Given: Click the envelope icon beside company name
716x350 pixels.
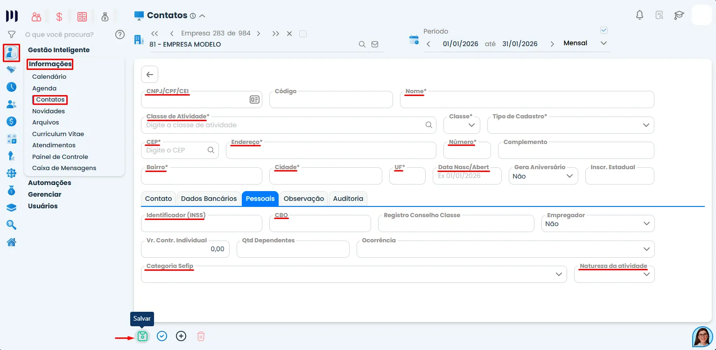Looking at the screenshot, I should (375, 44).
